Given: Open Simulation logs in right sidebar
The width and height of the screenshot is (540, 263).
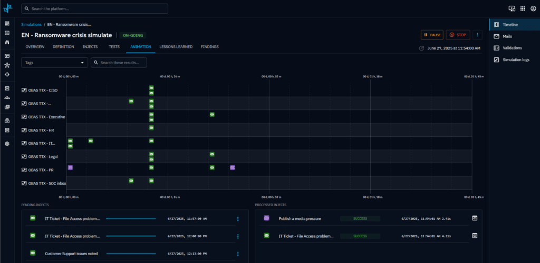Looking at the screenshot, I should point(515,59).
